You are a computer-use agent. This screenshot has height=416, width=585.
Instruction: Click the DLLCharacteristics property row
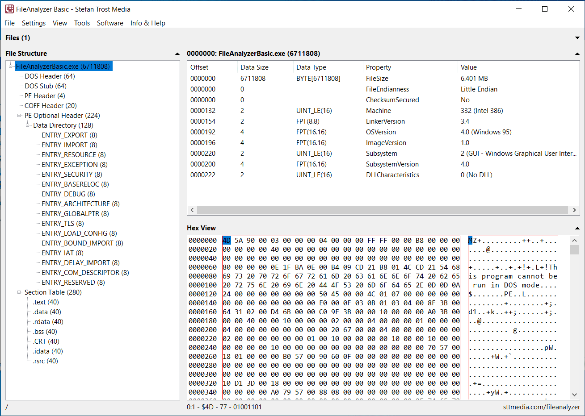pyautogui.click(x=383, y=175)
